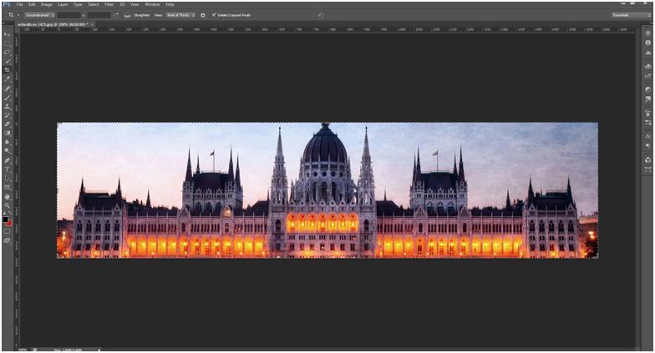
Task: Select the History Brush tool
Action: (7, 115)
